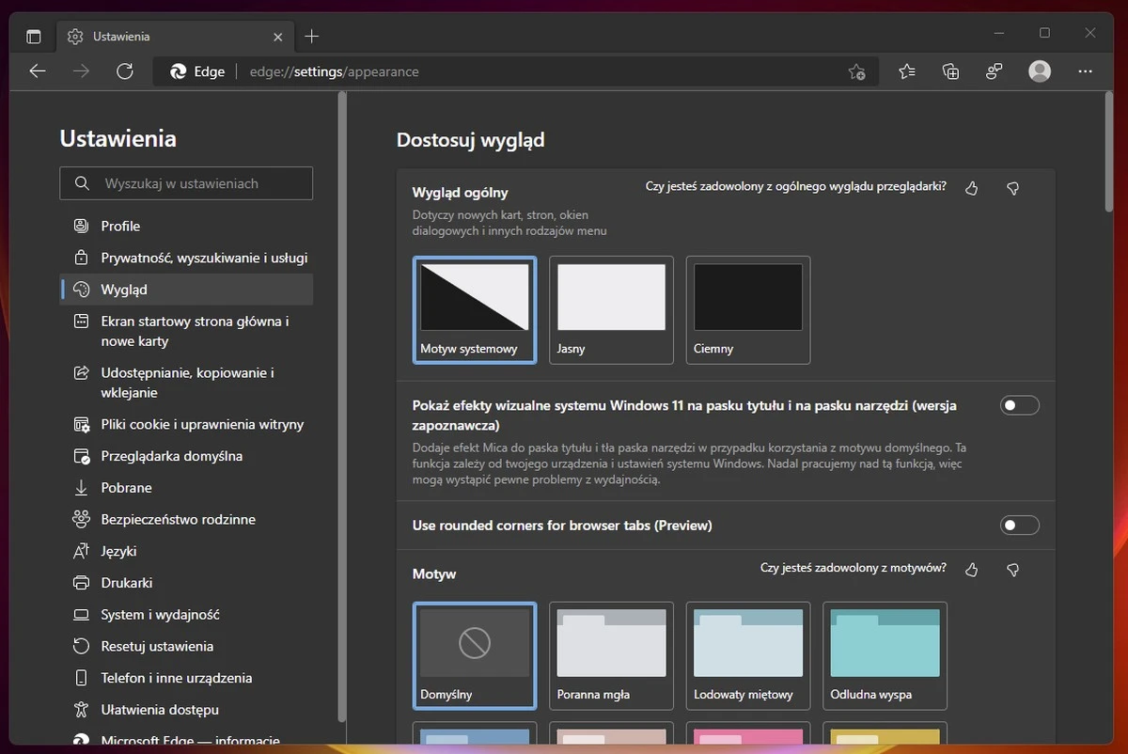Select the Ciemny dark appearance option

(x=747, y=309)
